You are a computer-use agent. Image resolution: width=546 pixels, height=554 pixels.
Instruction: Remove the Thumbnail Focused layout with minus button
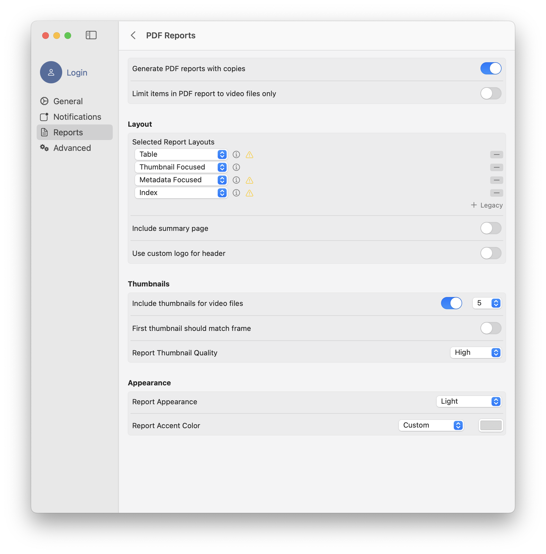click(496, 167)
